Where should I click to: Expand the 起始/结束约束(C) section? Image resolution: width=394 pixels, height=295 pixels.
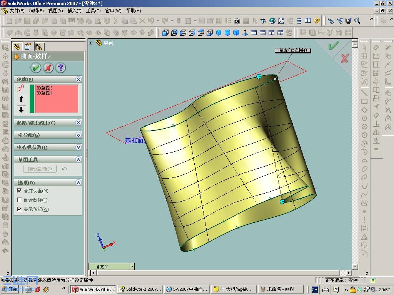pyautogui.click(x=78, y=123)
